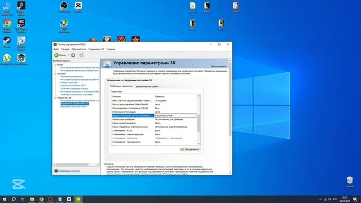Image resolution: width=361 pixels, height=203 pixels.
Task: Click the Forward navigation arrow icon
Action: click(73, 55)
